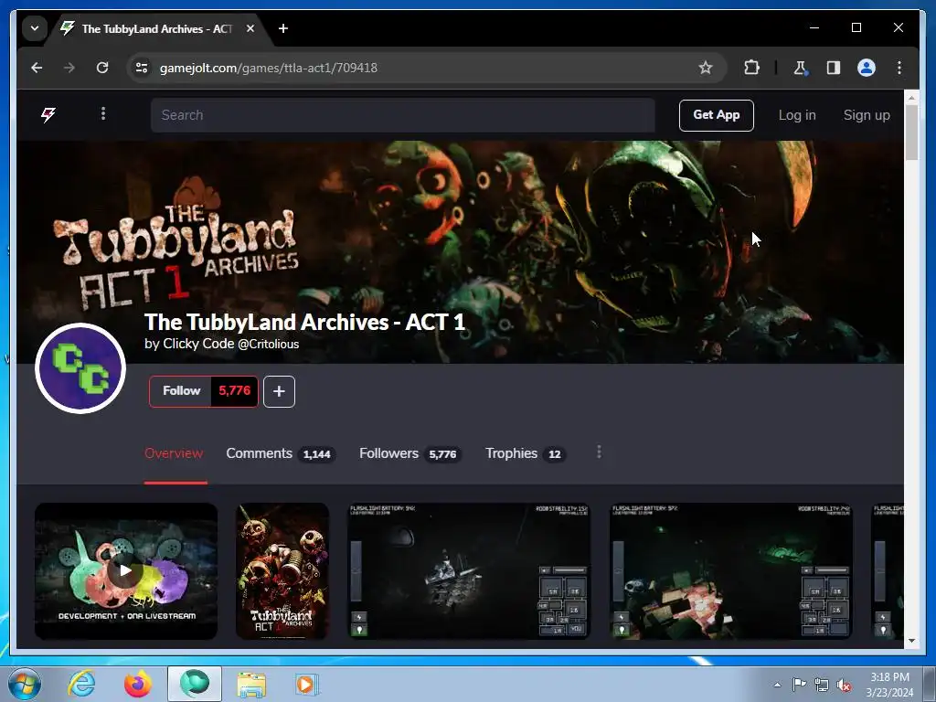Click the vertical scrollbar thumb

coord(911,133)
